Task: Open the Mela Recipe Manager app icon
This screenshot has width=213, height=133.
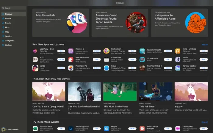Action: [x=142, y=128]
